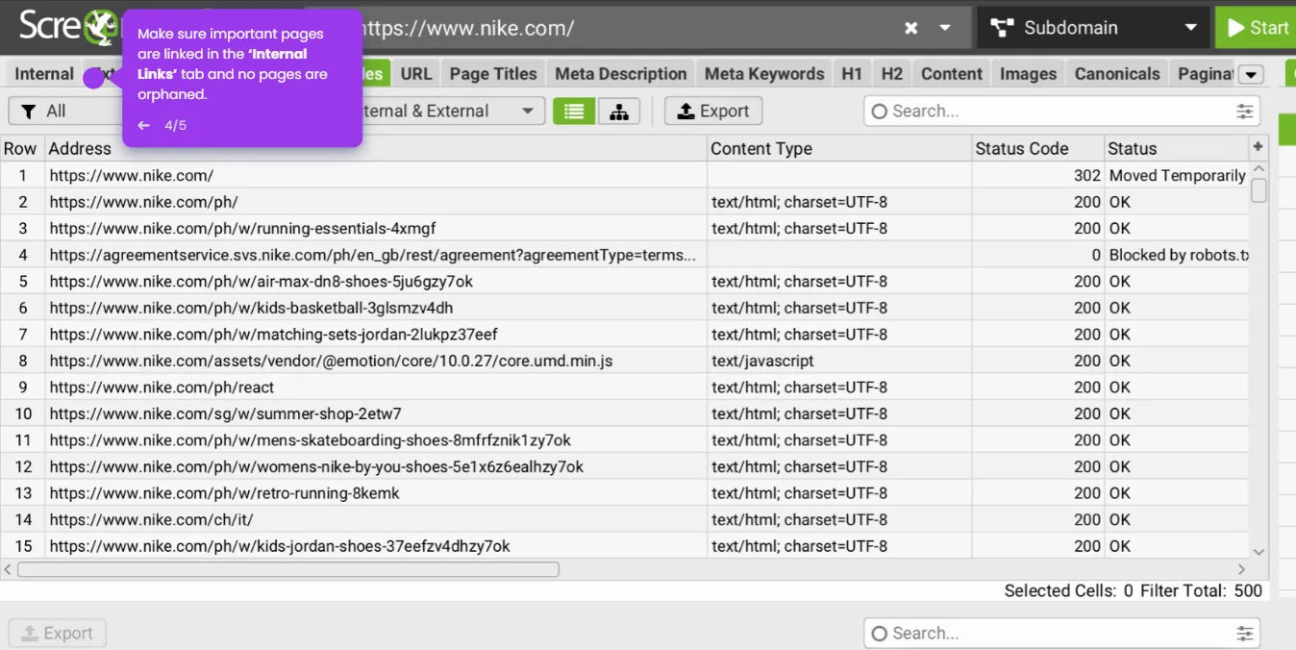This screenshot has height=650, width=1296.
Task: Click the 302 status code cell
Action: point(1038,176)
